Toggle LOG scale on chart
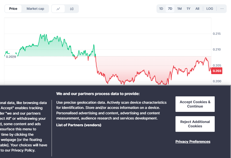This screenshot has height=158, width=231. pos(210,9)
